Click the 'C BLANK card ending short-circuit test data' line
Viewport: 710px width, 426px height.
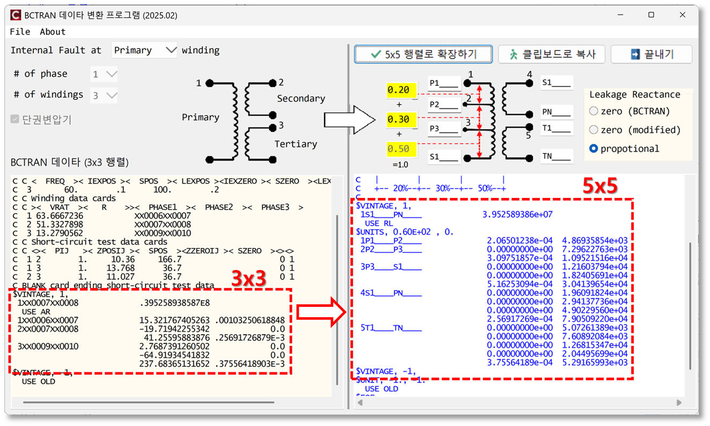113,285
